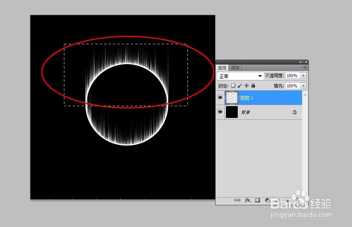Switch to the 通道 (Channels) tab
This screenshot has width=352, height=227.
[235, 67]
